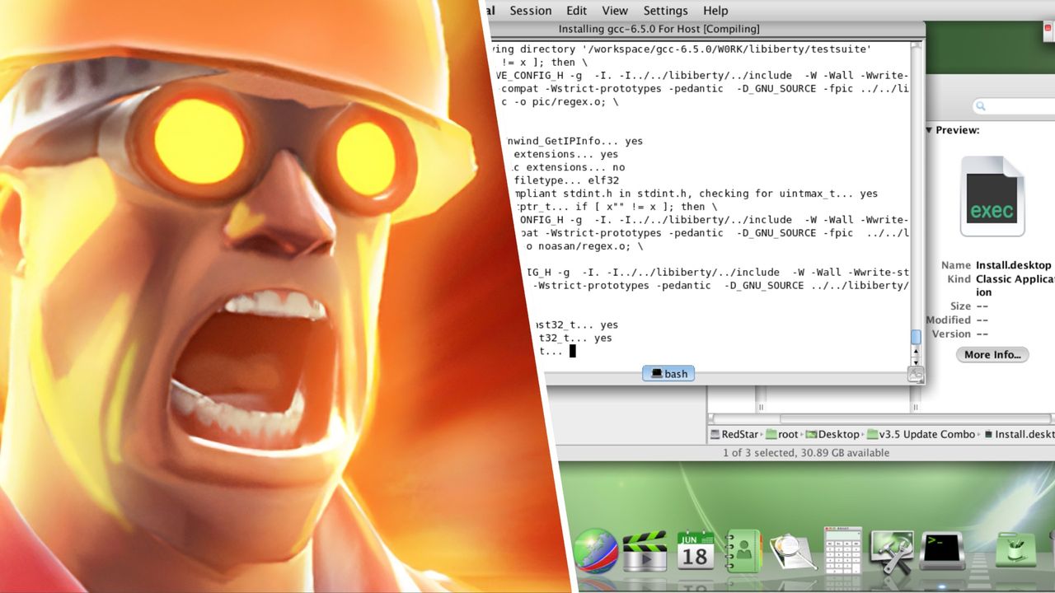
Task: Open the green address book dock icon
Action: click(x=743, y=550)
